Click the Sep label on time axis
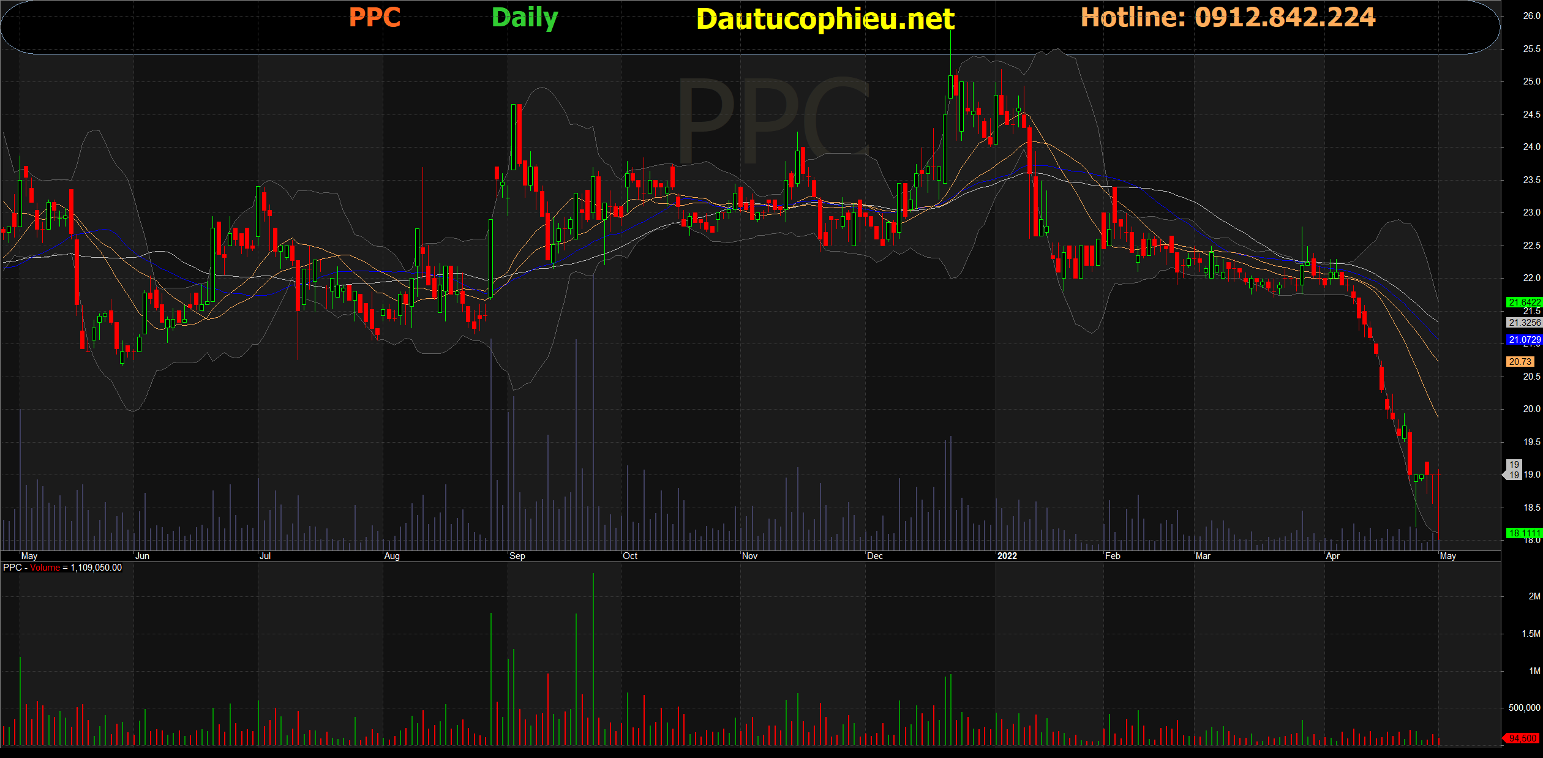Screen dimensions: 1543x758 (517, 556)
